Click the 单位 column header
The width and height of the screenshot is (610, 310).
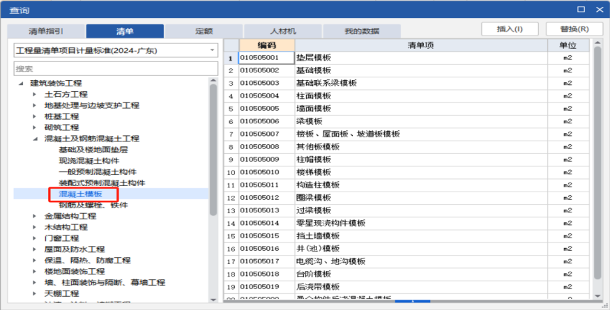[568, 45]
